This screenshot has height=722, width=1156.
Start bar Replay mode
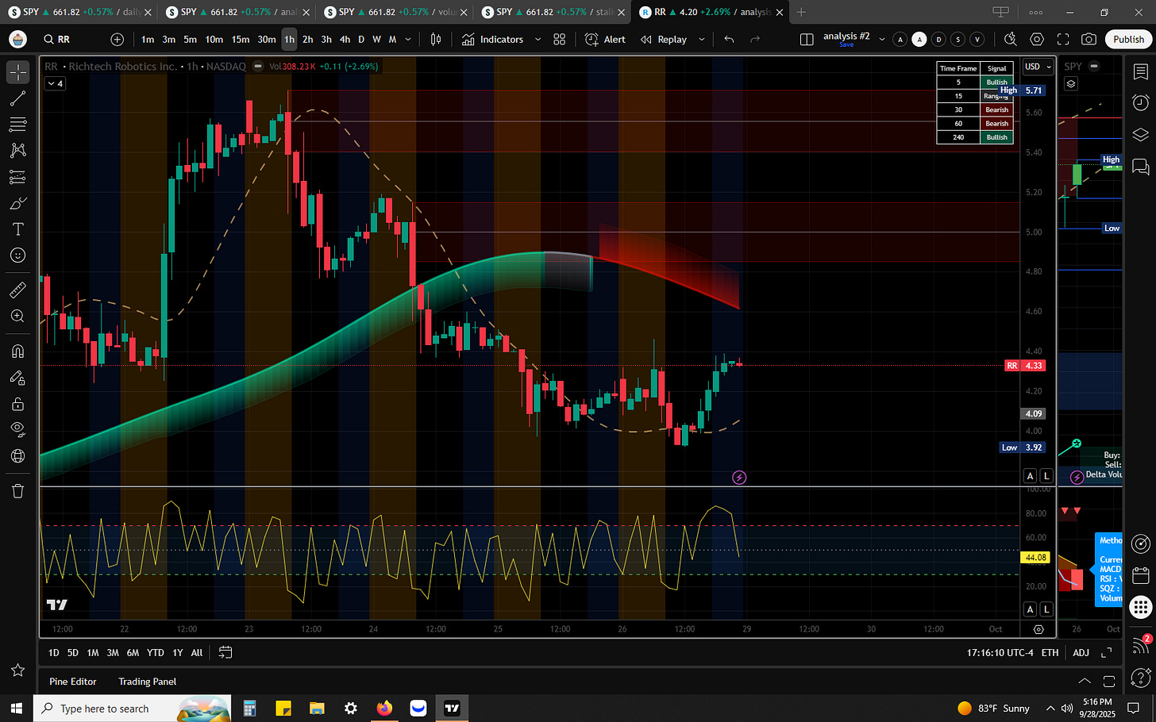664,39
